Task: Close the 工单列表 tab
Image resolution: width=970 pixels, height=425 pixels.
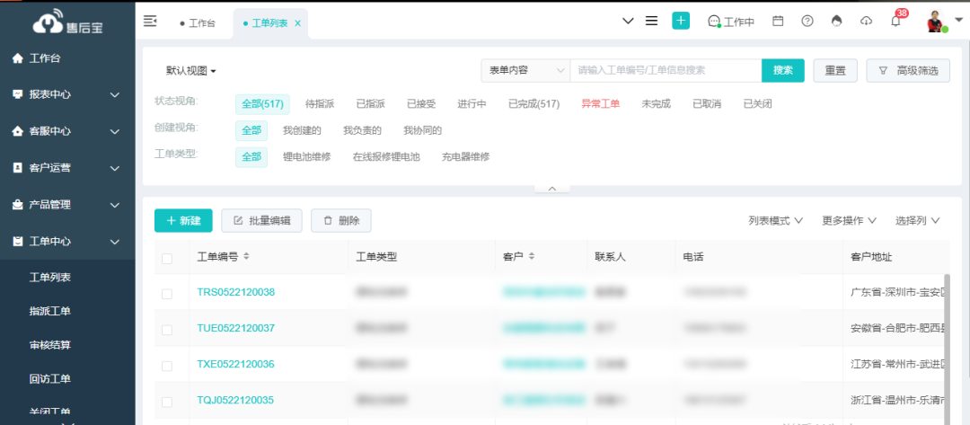Action: point(298,23)
